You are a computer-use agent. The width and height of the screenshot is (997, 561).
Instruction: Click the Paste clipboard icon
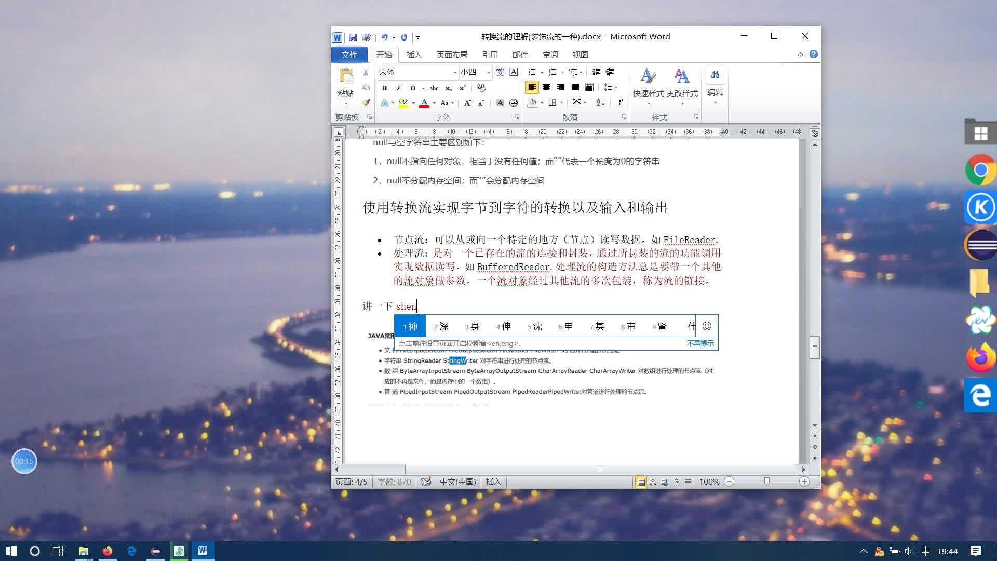click(346, 76)
